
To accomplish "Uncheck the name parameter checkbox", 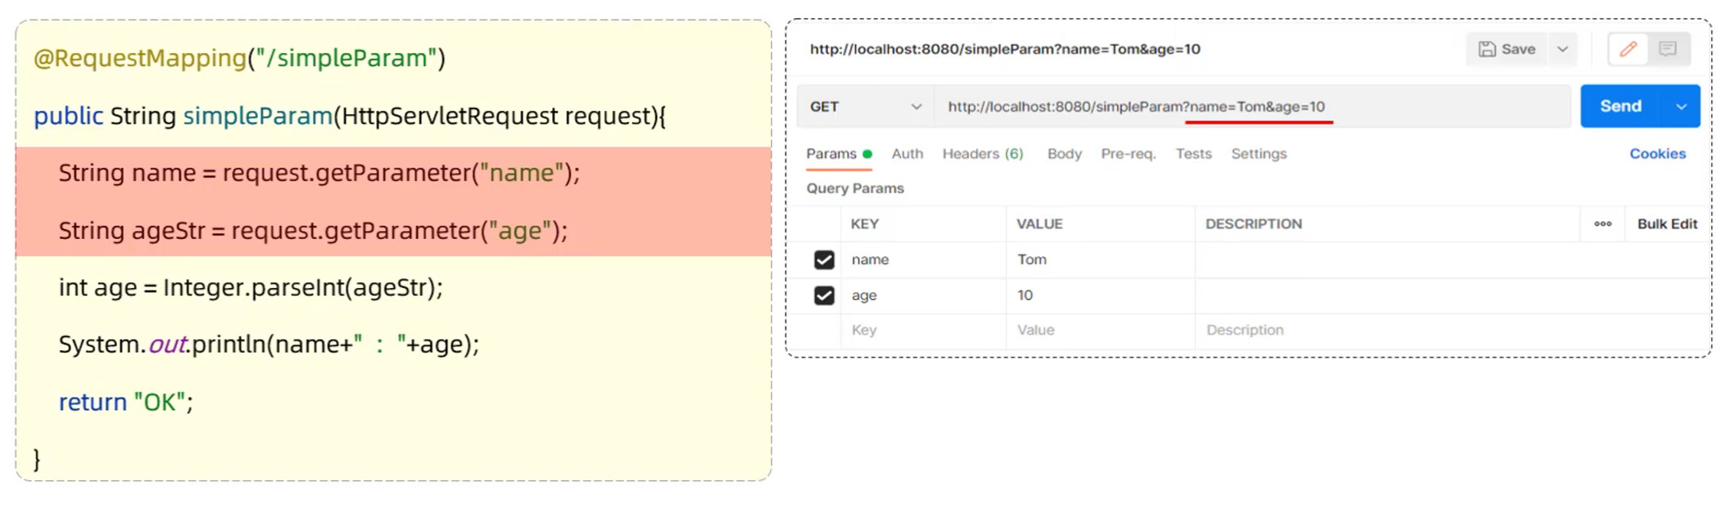I will (824, 260).
